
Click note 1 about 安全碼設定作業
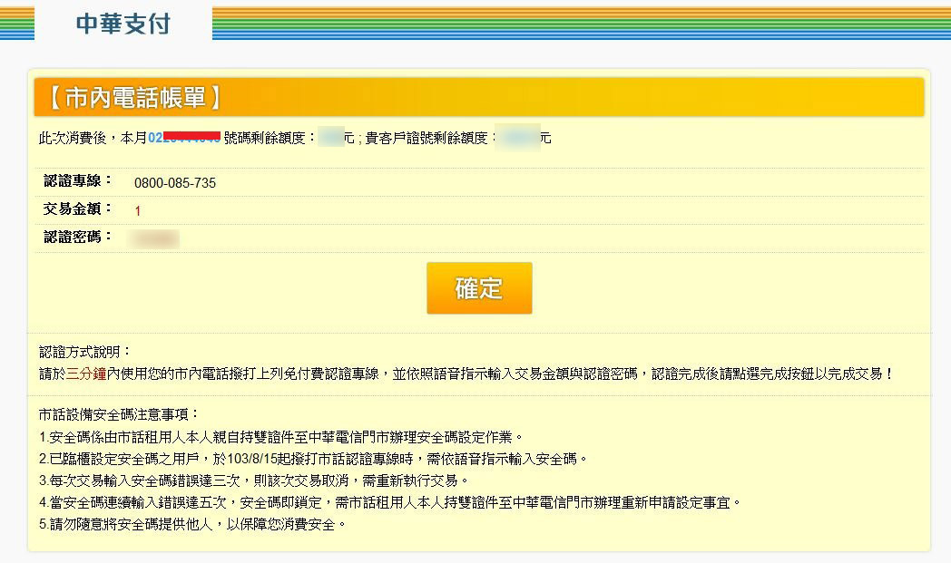coord(280,437)
